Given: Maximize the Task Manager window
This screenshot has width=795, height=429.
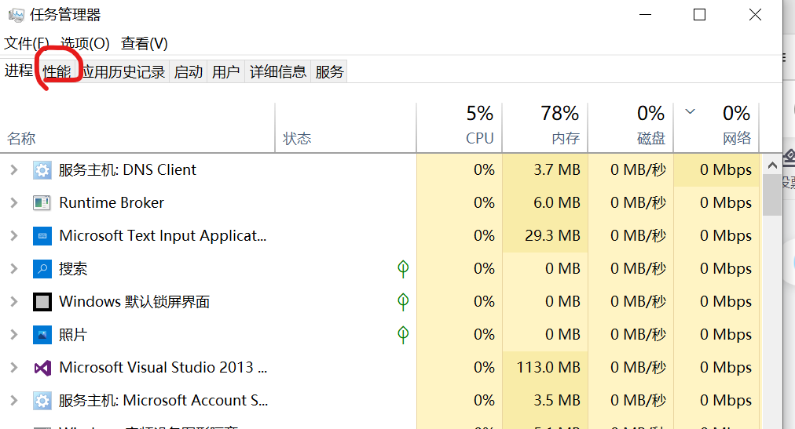Looking at the screenshot, I should click(x=700, y=15).
